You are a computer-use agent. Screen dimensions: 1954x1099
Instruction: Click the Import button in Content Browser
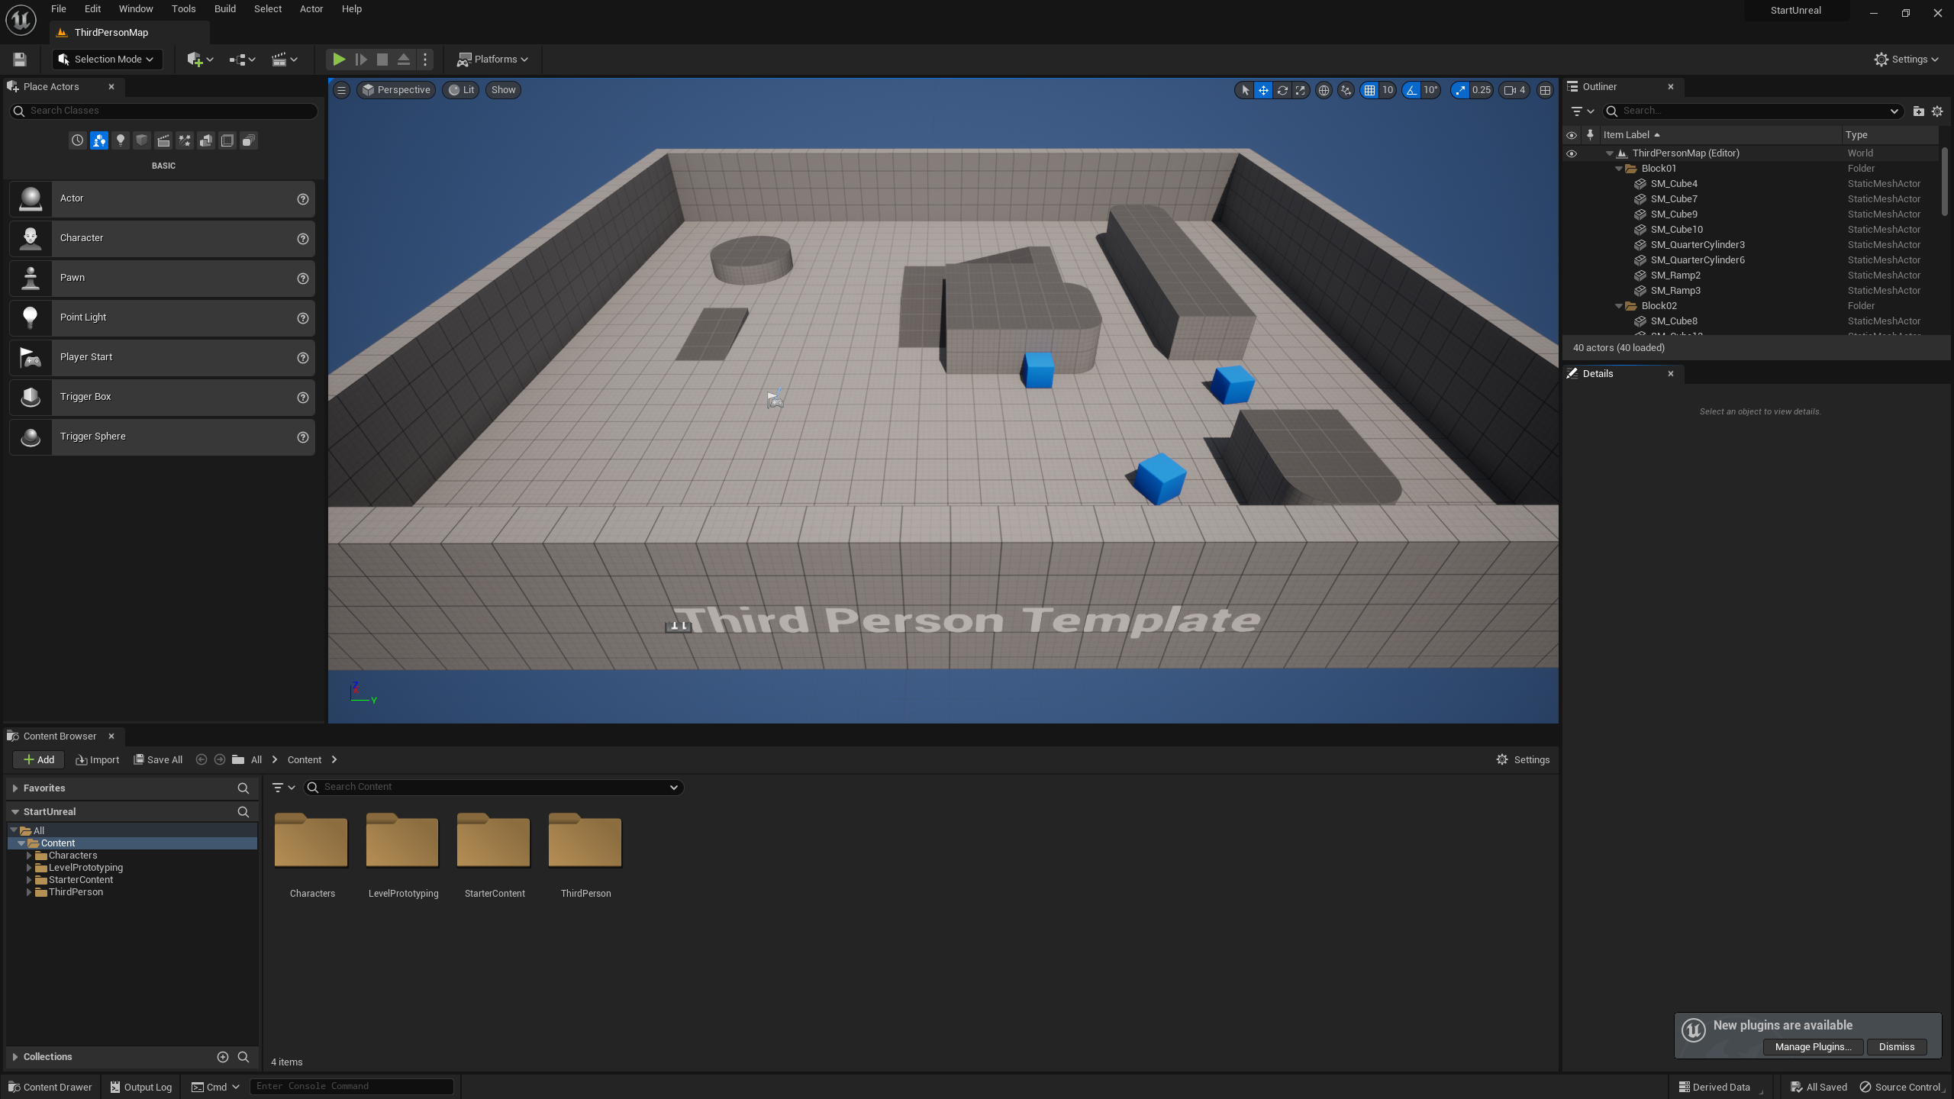[98, 759]
